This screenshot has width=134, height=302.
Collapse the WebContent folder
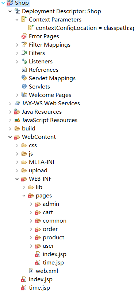10,137
